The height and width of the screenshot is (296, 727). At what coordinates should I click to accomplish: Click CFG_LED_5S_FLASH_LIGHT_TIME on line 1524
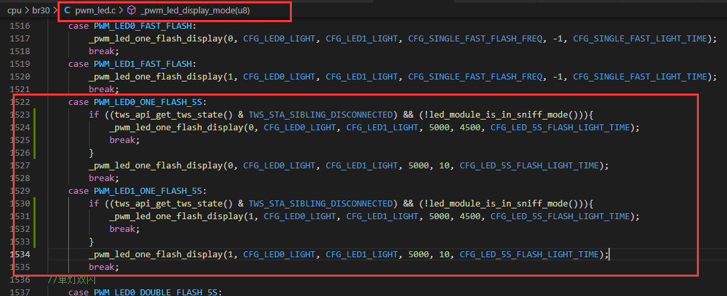pos(560,127)
